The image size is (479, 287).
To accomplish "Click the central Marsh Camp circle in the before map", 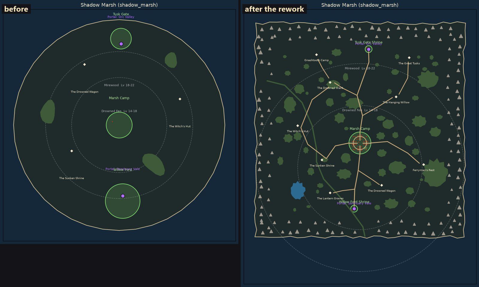I will pos(119,125).
